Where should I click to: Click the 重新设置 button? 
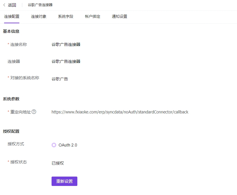[64, 181]
